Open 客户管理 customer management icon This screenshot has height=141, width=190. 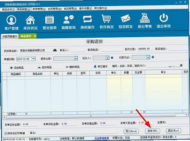click(11, 20)
